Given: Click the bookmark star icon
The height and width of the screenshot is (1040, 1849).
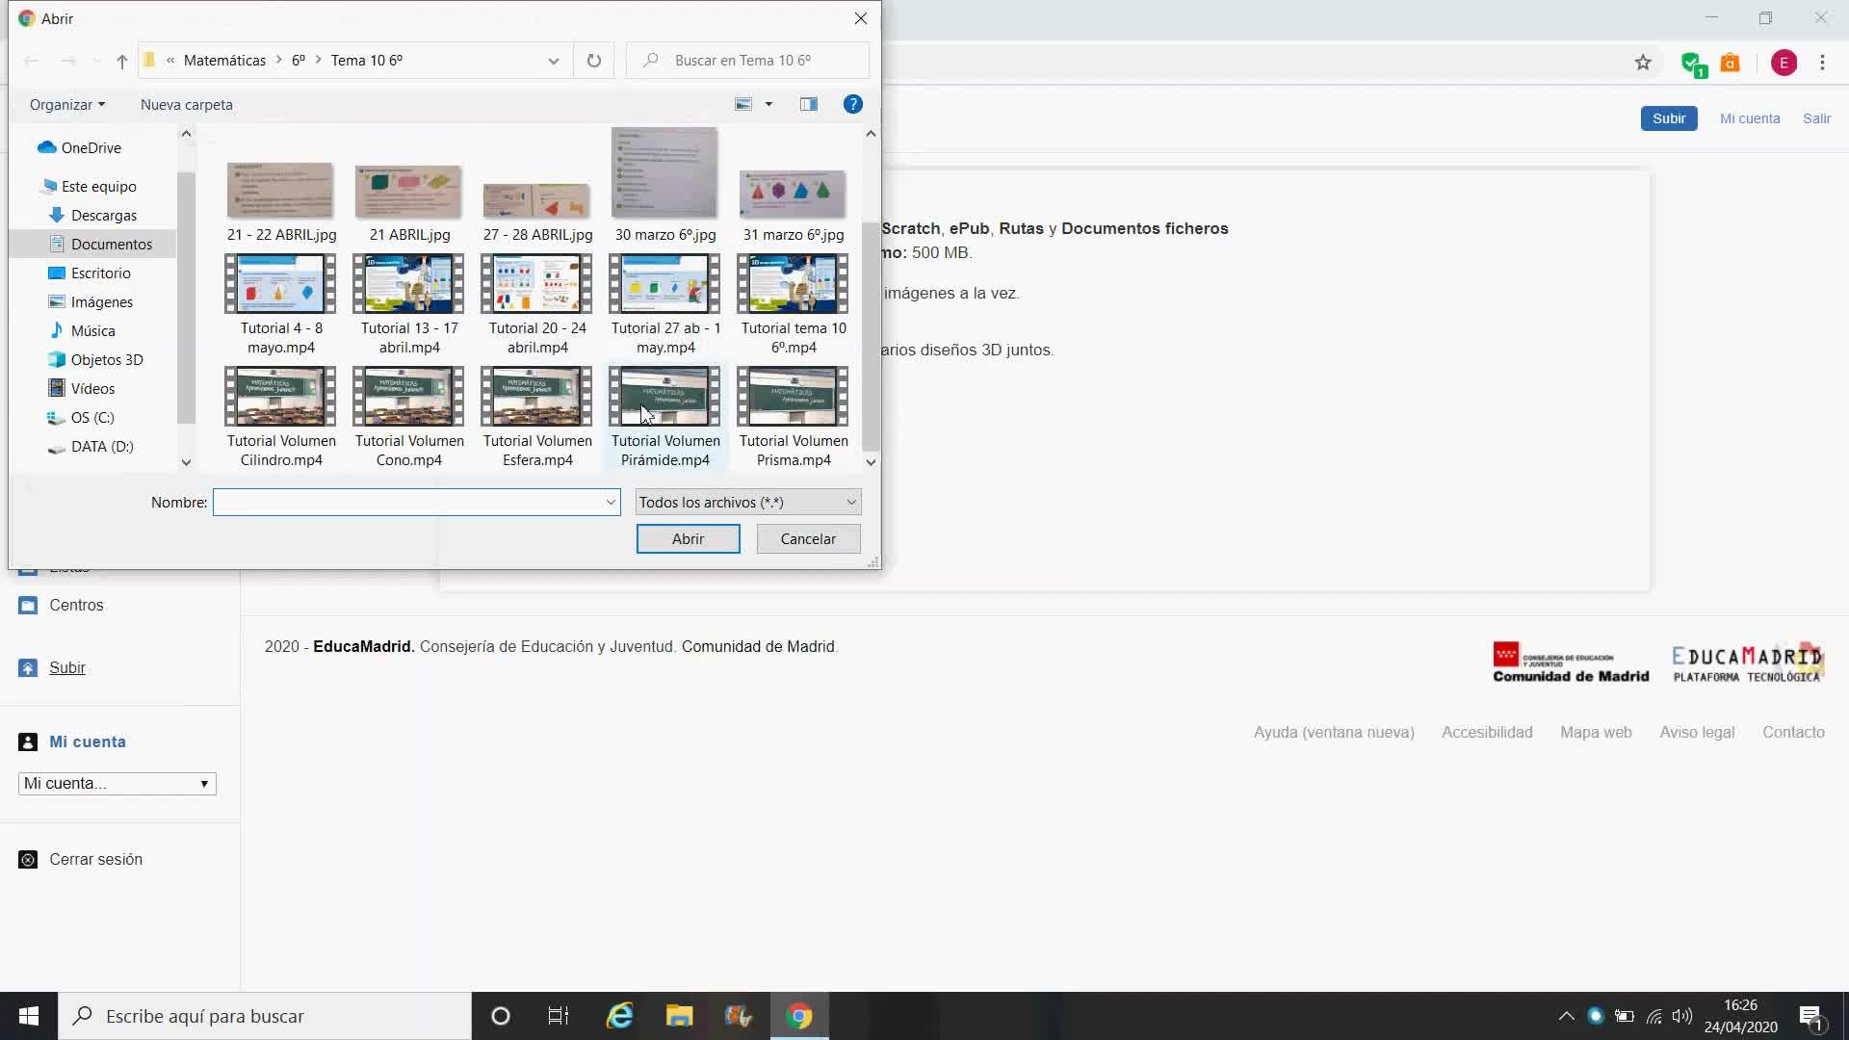Looking at the screenshot, I should click(1643, 63).
